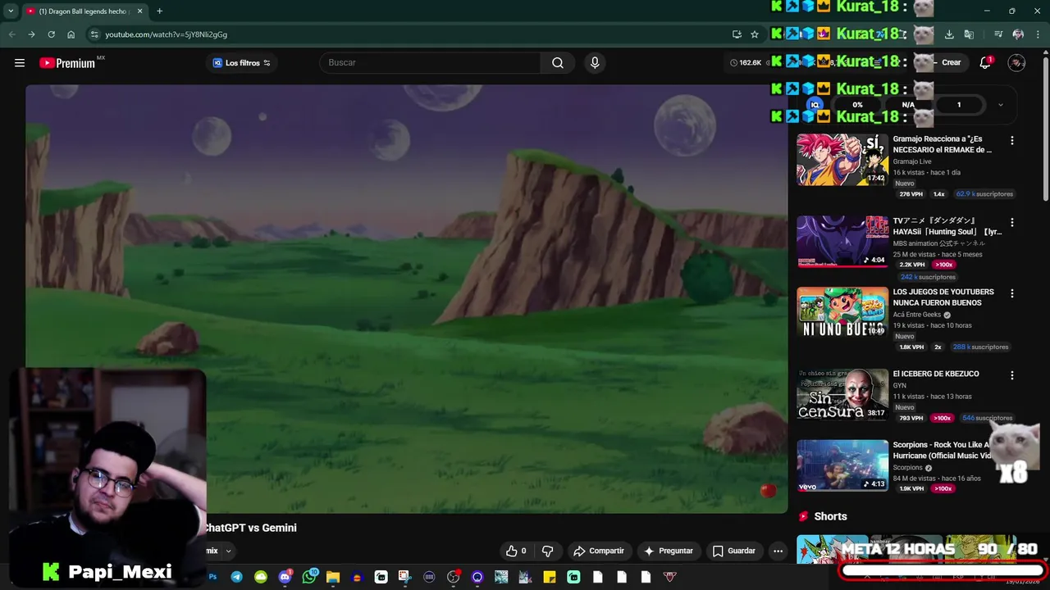Expand the chevron next to mix
Image resolution: width=1050 pixels, height=590 pixels.
(228, 551)
